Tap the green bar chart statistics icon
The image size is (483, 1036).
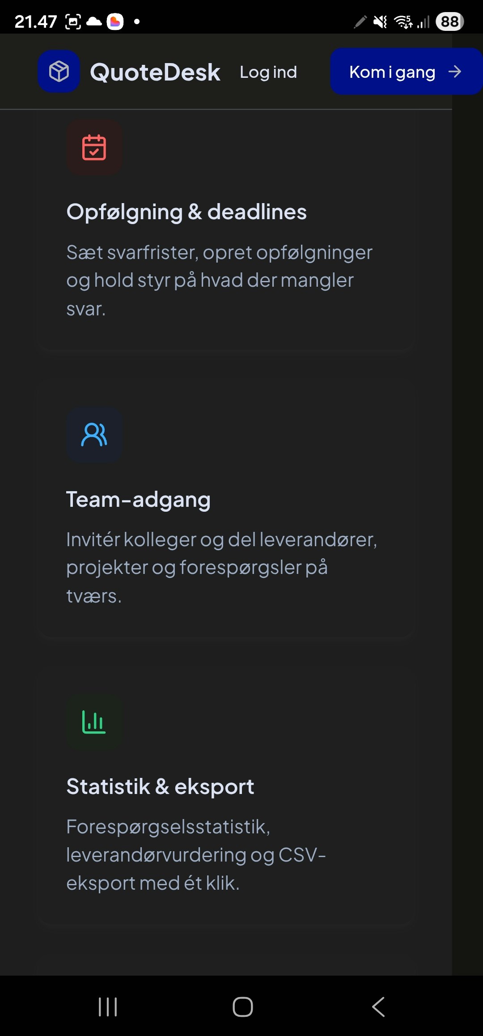94,722
